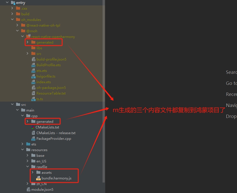The image size is (237, 193).
Task: Select the en_US resources folder
Action: [41, 161]
